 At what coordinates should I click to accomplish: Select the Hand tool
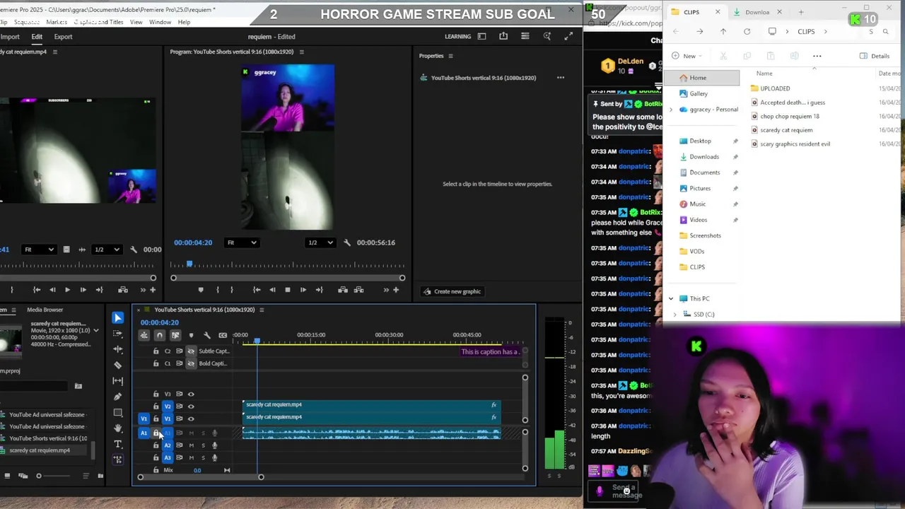click(117, 428)
